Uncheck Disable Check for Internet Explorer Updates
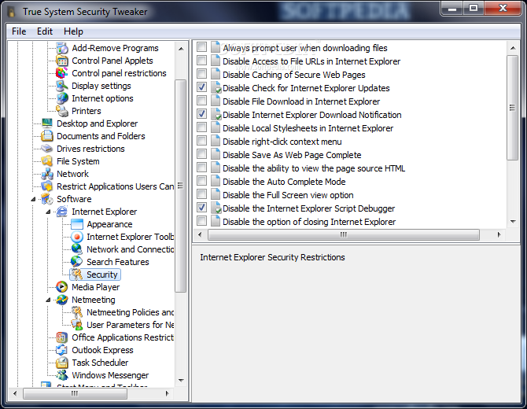This screenshot has width=527, height=409. [201, 87]
